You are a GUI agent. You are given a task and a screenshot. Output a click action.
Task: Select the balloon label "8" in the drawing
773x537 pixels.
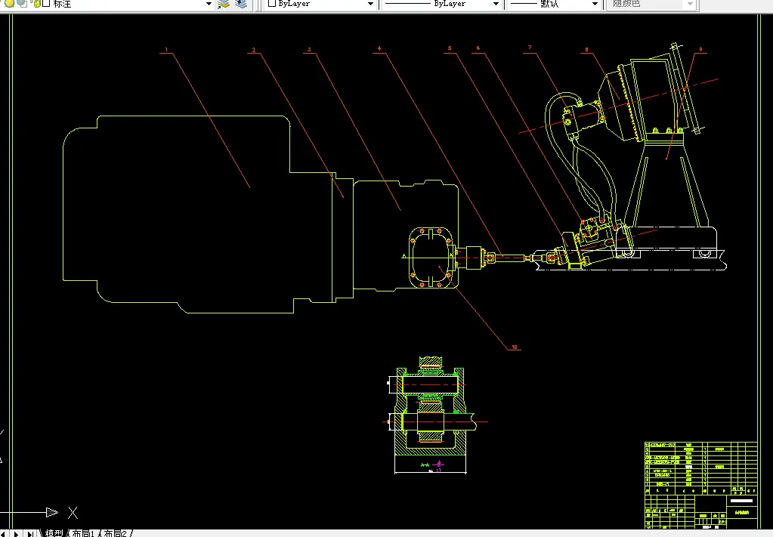[586, 50]
